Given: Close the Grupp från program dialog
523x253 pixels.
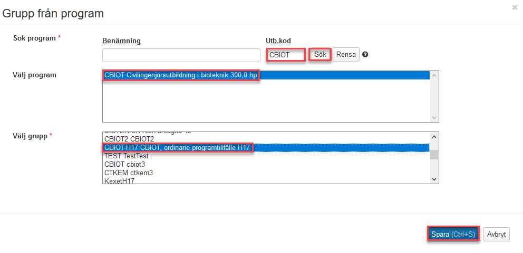Looking at the screenshot, I should point(515,7).
